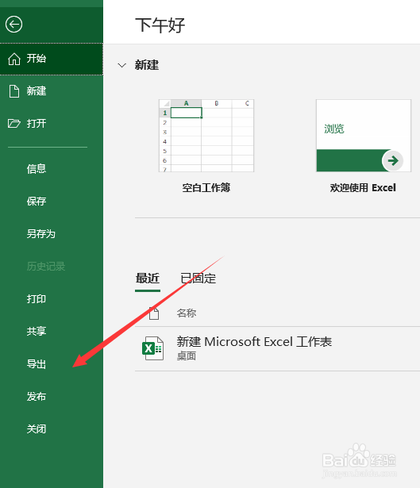
Task: Switch to the 最近 tab
Action: tap(148, 279)
